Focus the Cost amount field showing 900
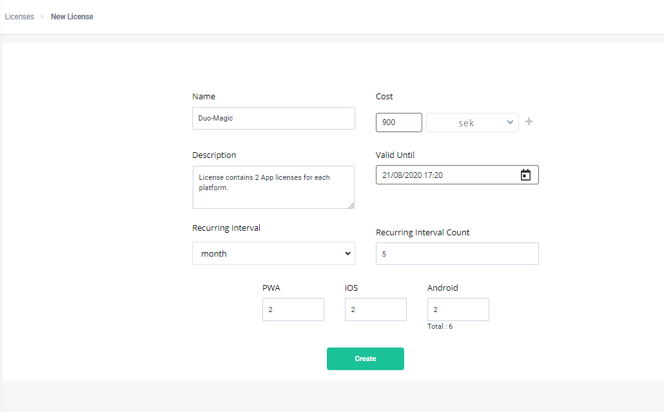This screenshot has width=664, height=412. (399, 123)
